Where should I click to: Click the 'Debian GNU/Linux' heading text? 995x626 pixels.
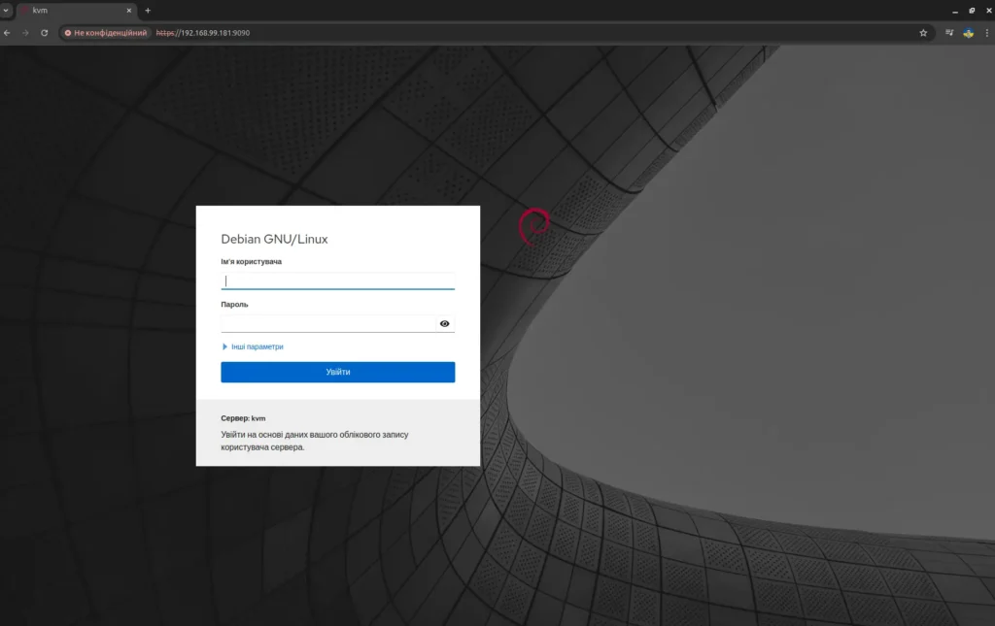[x=274, y=239]
